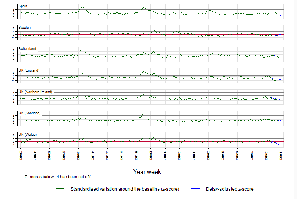Click the UK (Scotland) panel label

click(29, 113)
